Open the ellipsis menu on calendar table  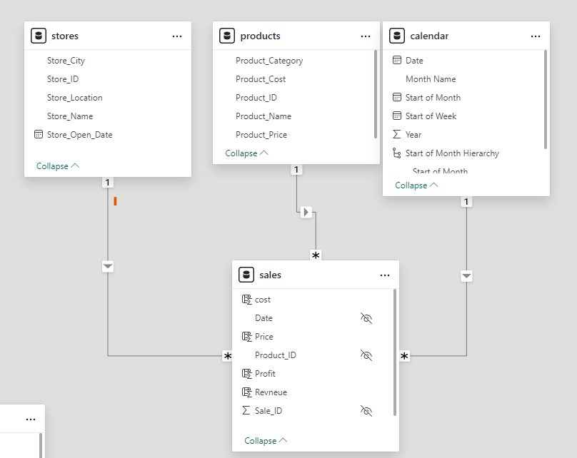pos(536,36)
